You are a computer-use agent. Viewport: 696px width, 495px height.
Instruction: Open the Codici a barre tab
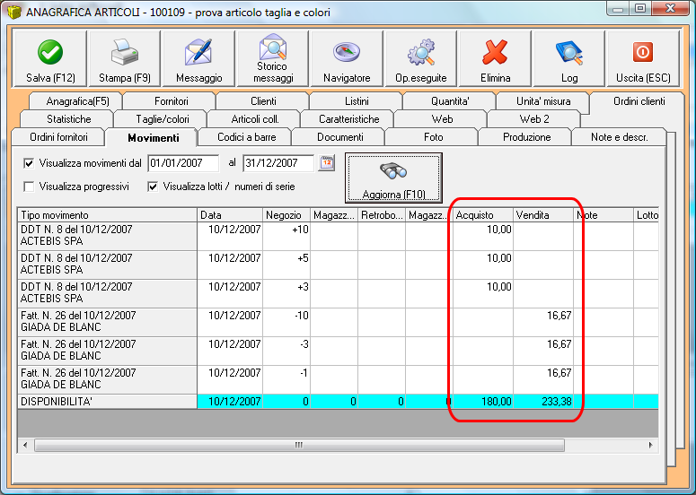click(246, 137)
